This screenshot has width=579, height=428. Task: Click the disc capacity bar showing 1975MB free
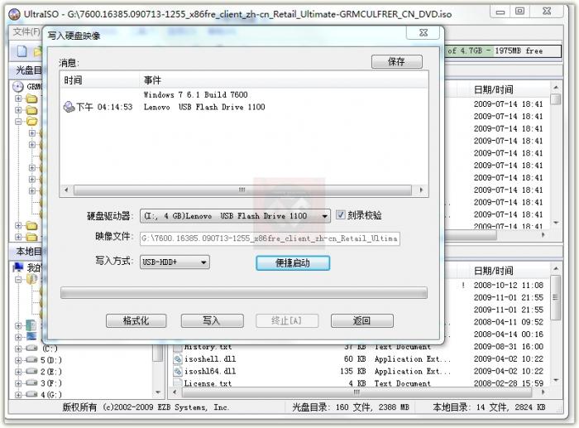pyautogui.click(x=503, y=51)
